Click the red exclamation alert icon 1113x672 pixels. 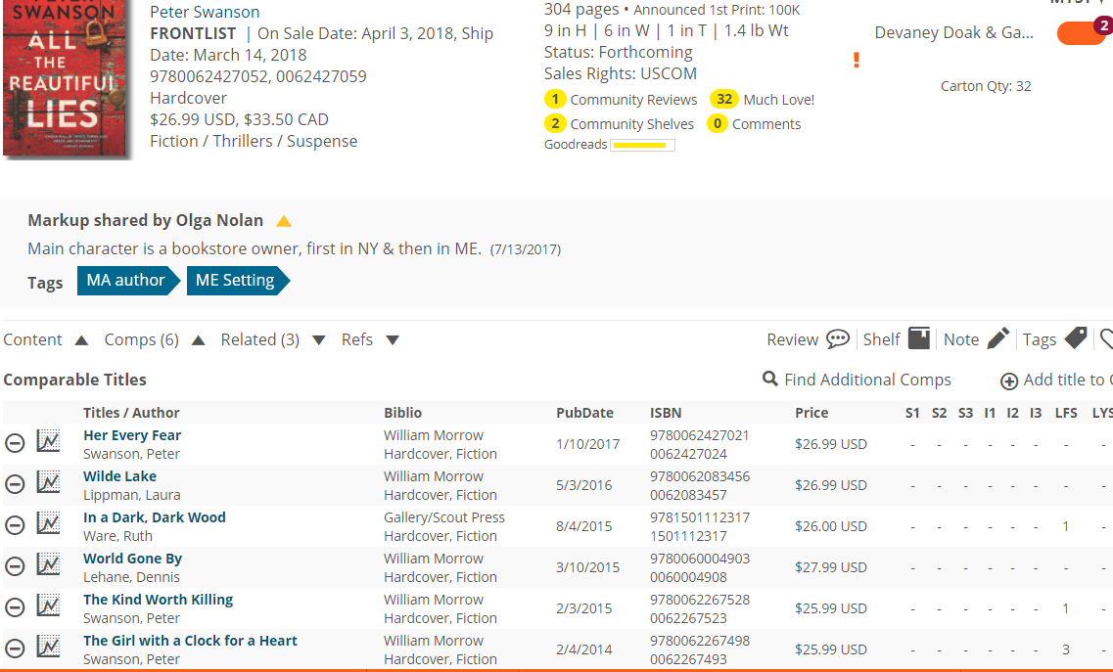(x=857, y=61)
